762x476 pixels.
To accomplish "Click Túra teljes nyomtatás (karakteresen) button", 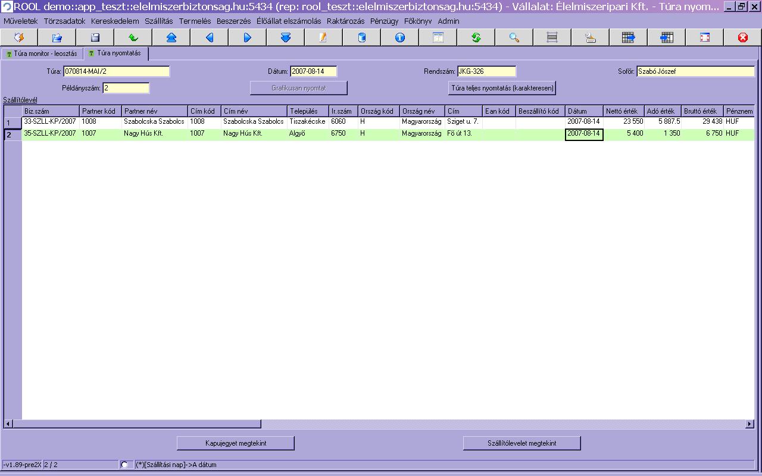I will click(502, 88).
